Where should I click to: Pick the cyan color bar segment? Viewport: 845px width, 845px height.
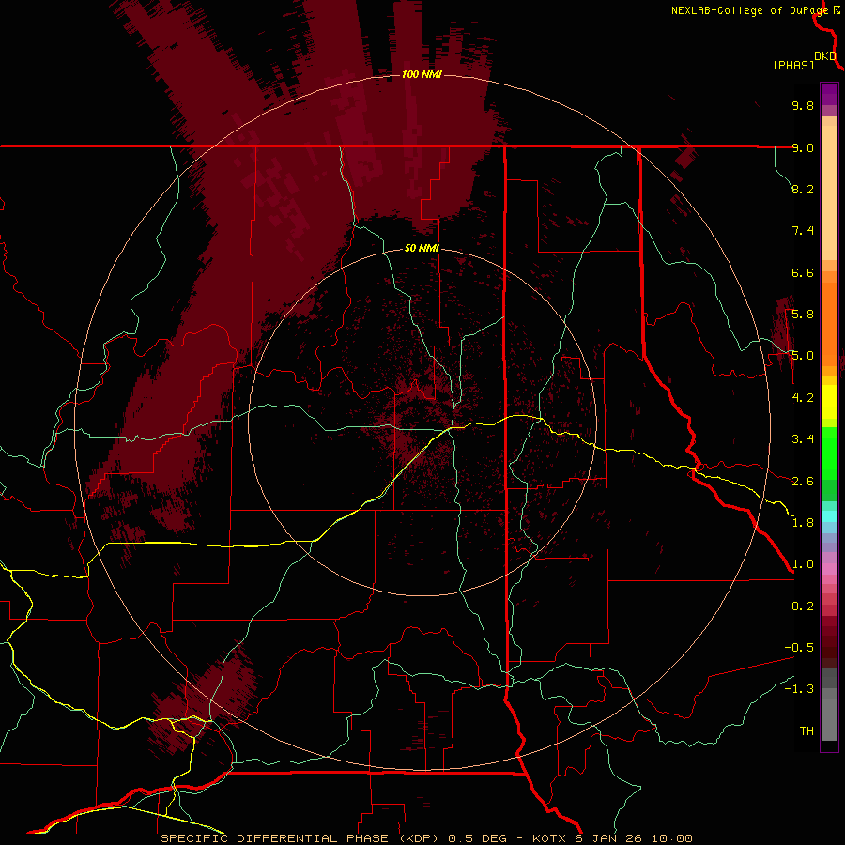point(829,515)
